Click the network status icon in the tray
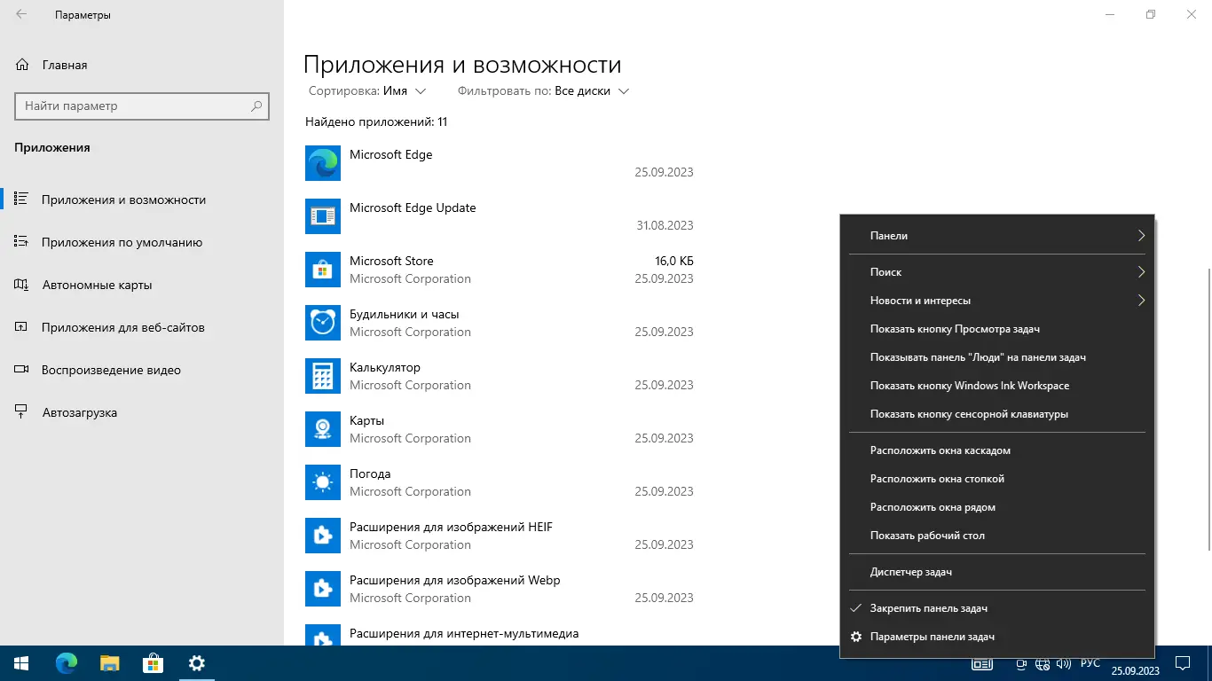 pyautogui.click(x=1043, y=662)
